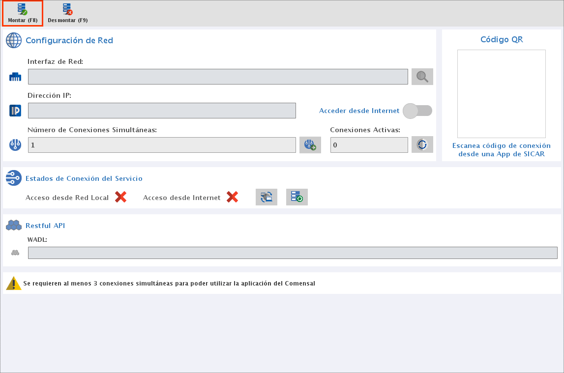Click the Interfaz de Red field
Screen dimensions: 564x373
point(218,77)
